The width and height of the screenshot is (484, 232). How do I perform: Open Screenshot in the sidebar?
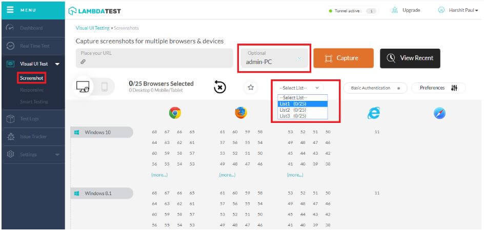point(31,78)
